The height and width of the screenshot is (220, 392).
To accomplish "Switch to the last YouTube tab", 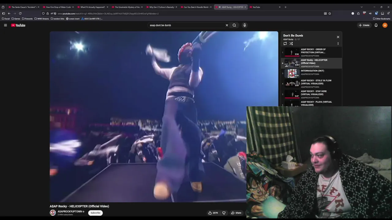I will pos(265,7).
